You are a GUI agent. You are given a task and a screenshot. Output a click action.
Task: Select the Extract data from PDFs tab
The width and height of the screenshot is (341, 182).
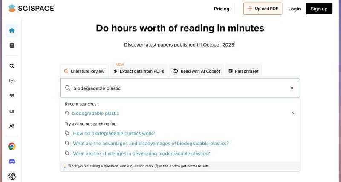139,71
